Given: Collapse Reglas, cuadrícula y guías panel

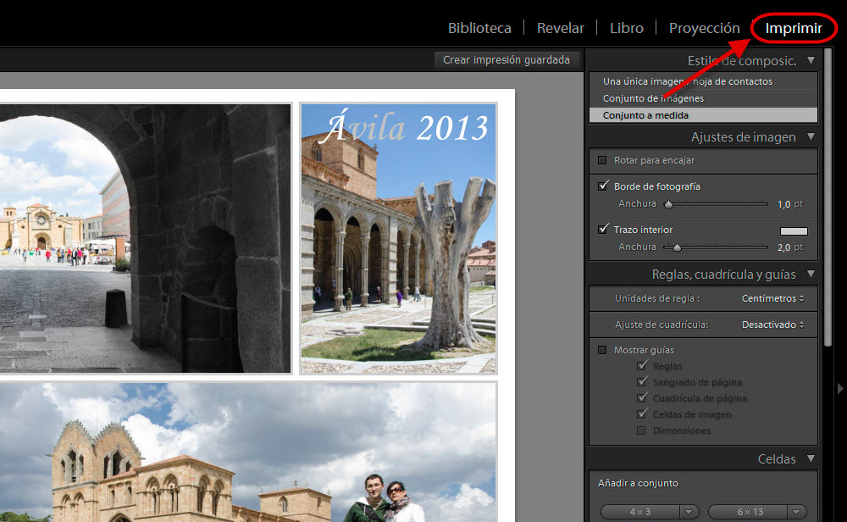Looking at the screenshot, I should click(x=811, y=274).
